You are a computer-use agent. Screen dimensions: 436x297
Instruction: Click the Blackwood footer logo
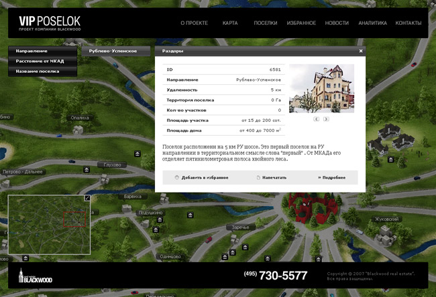pos(36,276)
